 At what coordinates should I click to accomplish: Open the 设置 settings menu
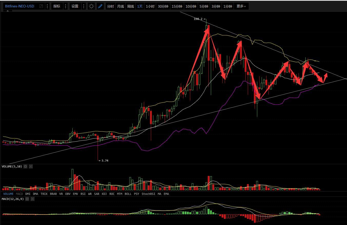[75, 6]
